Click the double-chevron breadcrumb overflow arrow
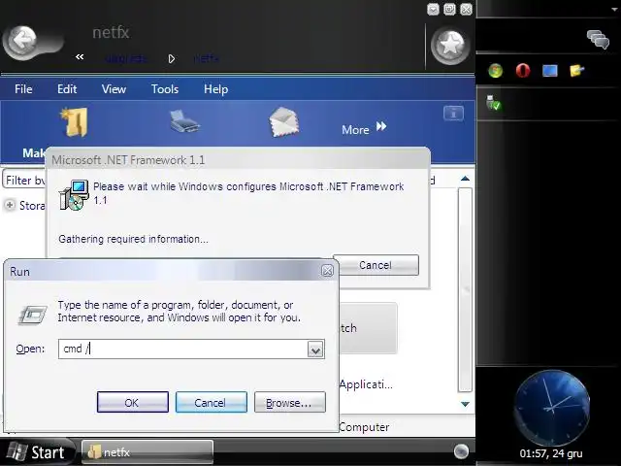Screen dimensions: 621x466 80,57
